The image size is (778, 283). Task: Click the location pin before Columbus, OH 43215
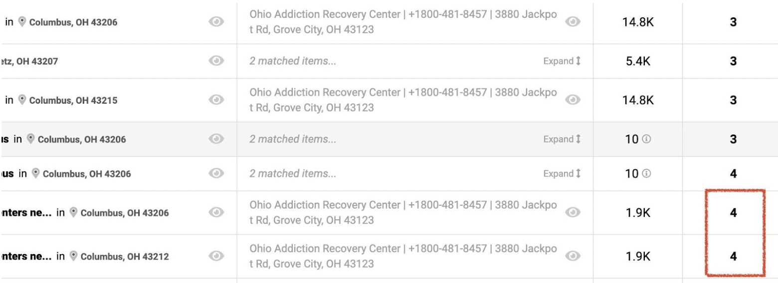point(22,100)
